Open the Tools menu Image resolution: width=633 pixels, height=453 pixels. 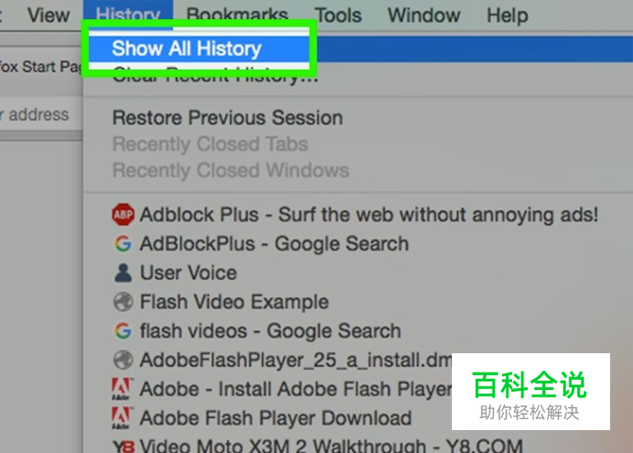point(338,16)
